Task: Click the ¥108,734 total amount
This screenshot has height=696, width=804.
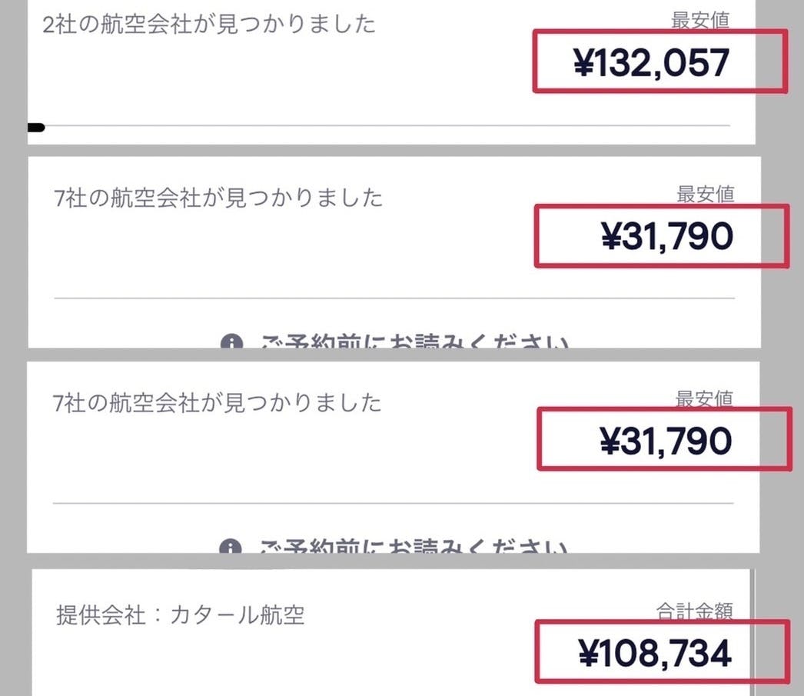Action: (x=654, y=654)
